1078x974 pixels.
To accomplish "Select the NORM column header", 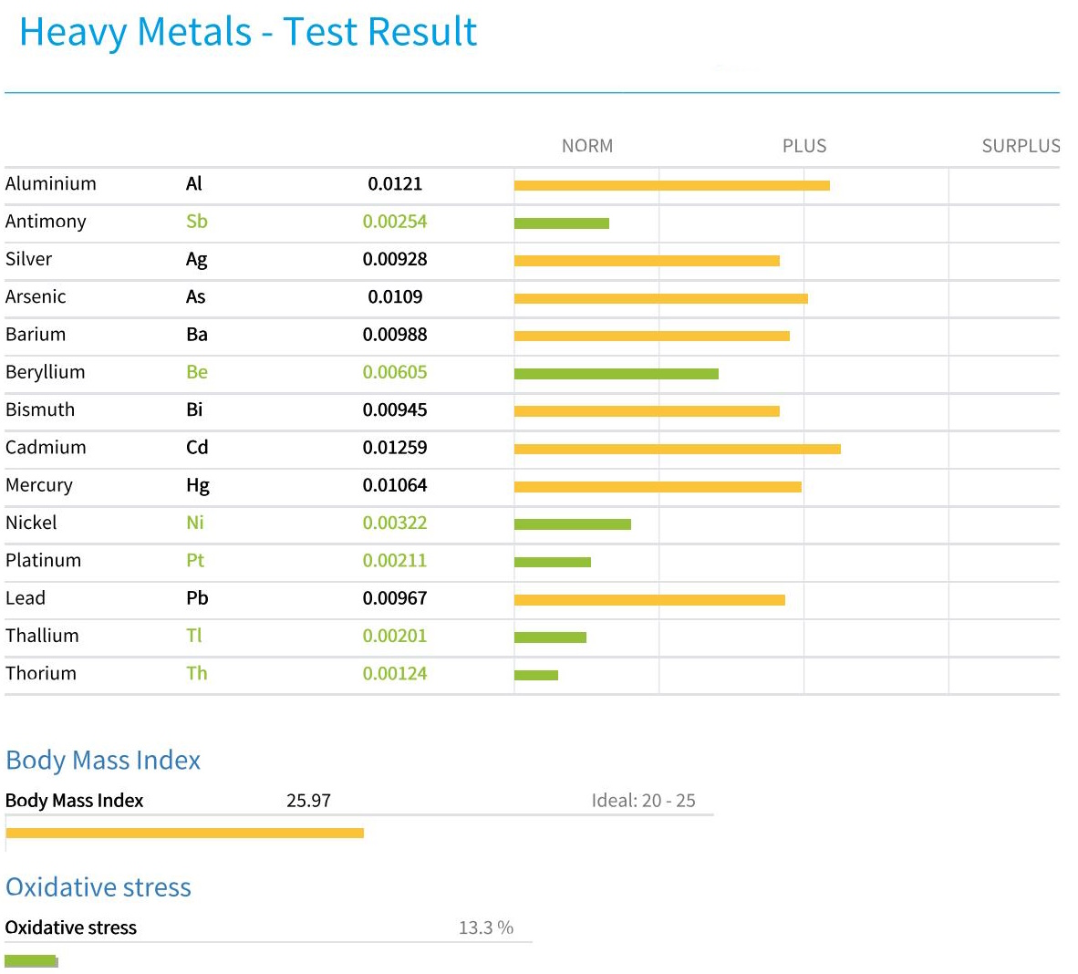I will tap(587, 146).
